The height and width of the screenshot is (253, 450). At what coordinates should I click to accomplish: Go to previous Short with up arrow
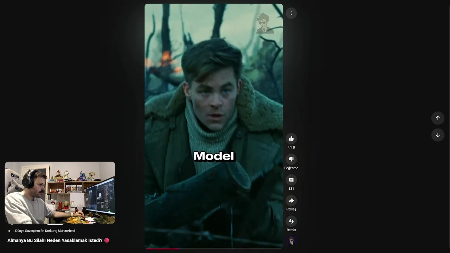pyautogui.click(x=438, y=118)
